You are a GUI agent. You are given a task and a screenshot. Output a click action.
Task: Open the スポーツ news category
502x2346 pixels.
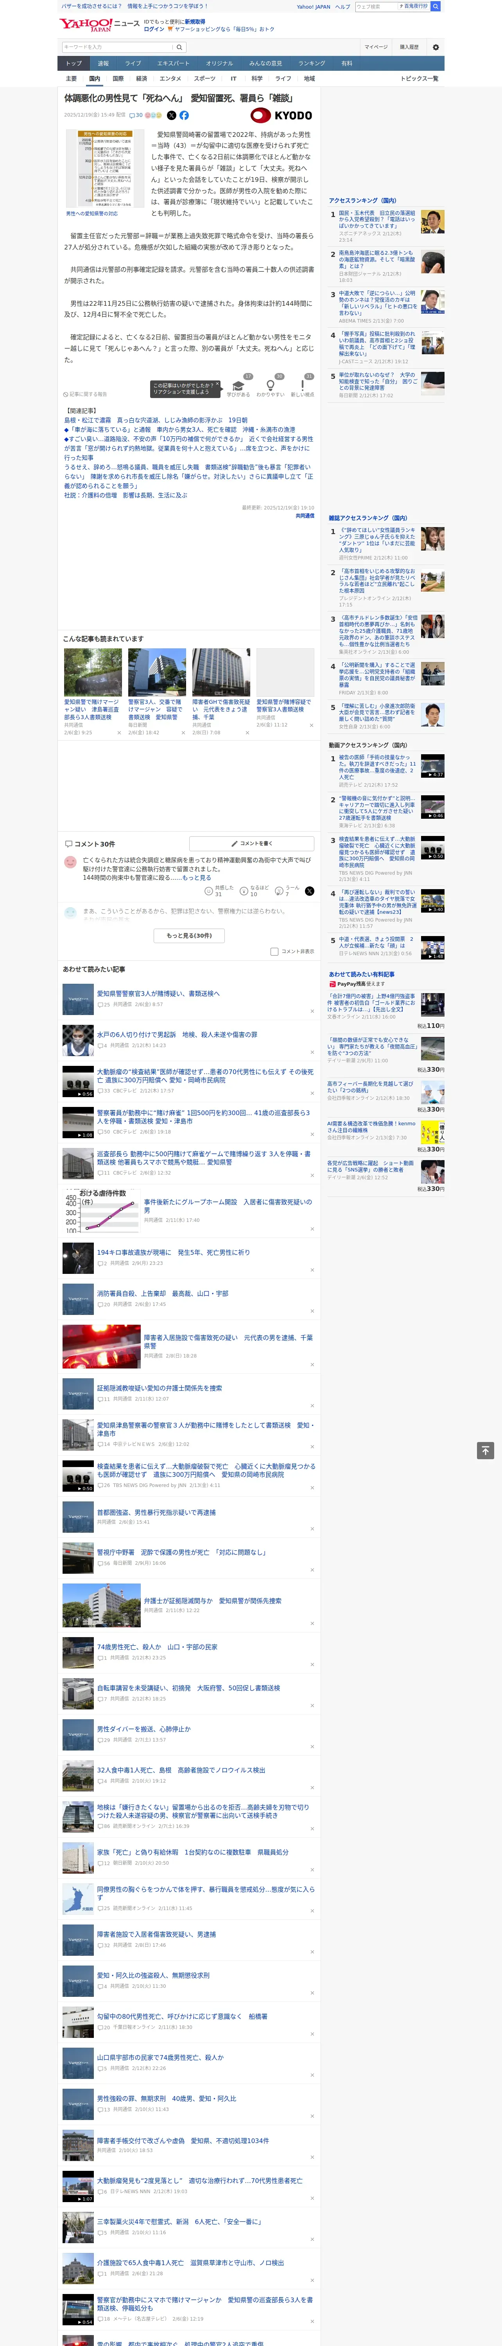(x=205, y=78)
